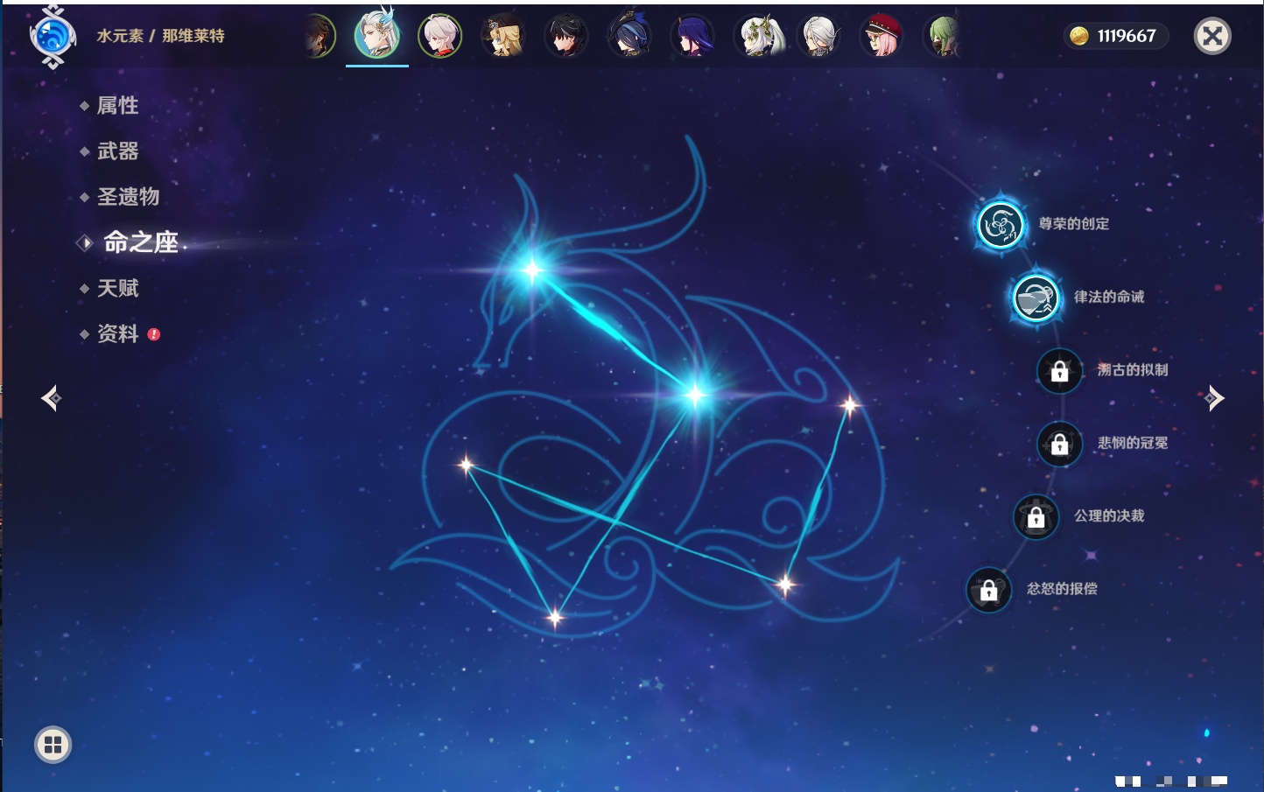The width and height of the screenshot is (1264, 792).
Task: Click the 忿怒的报偿 label text
Action: [x=1062, y=589]
